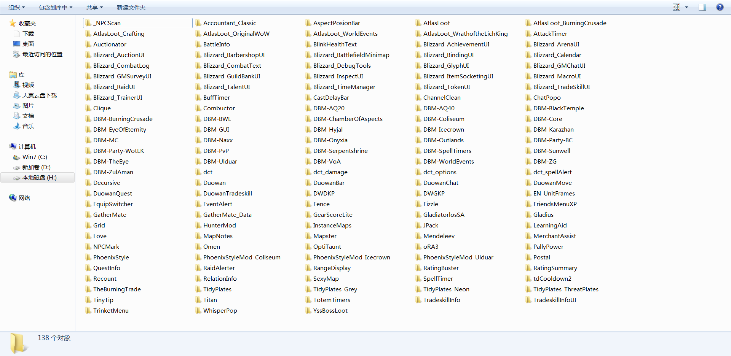This screenshot has height=356, width=731.
Task: Select the 音乐 library icon
Action: pyautogui.click(x=17, y=126)
